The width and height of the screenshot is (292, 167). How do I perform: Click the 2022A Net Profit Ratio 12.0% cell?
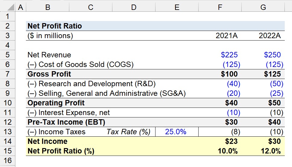[263, 151]
